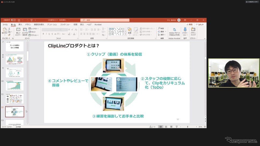This screenshot has width=260, height=146.
Task: Click the account profile avatar icon
Action: click(179, 20)
